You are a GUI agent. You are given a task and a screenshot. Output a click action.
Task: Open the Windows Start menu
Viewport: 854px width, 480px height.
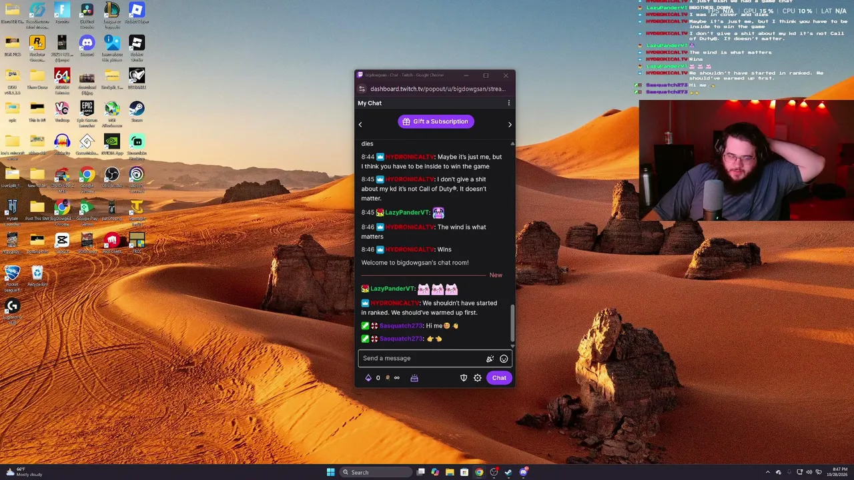[330, 472]
